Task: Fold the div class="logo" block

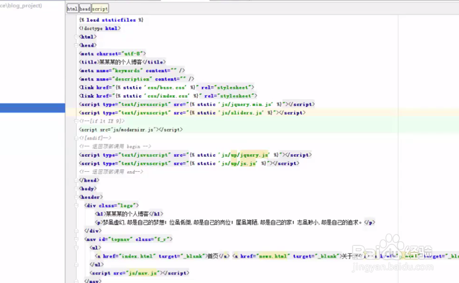Action: coord(76,206)
